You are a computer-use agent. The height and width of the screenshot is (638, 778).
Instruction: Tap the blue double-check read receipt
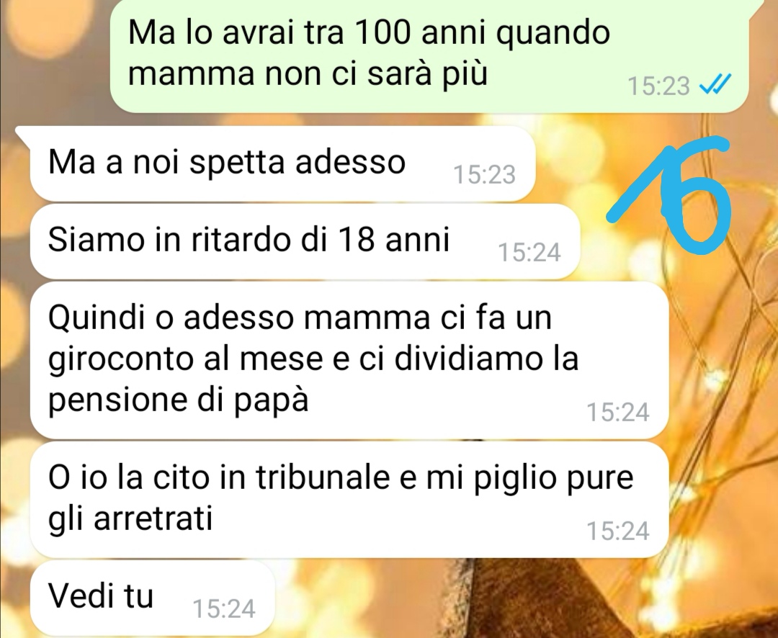click(715, 84)
